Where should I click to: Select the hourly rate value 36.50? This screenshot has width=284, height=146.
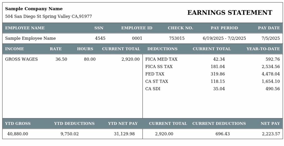tap(61, 59)
